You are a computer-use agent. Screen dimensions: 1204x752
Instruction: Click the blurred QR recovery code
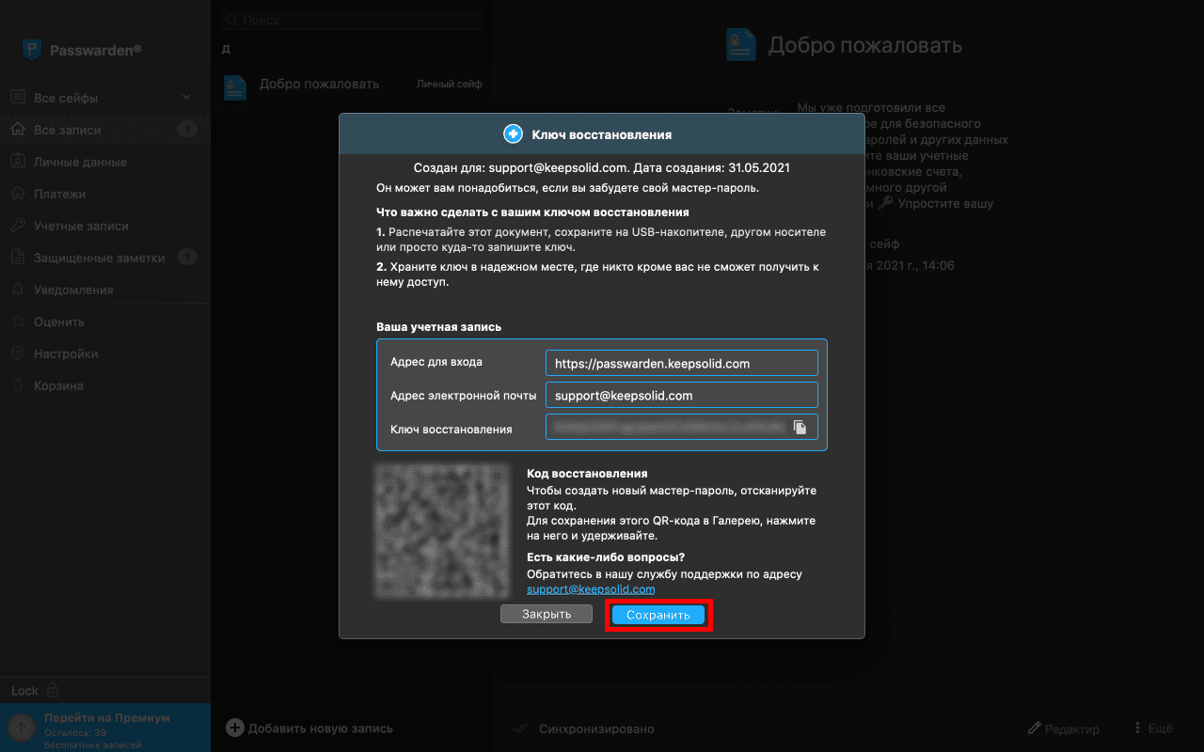442,531
